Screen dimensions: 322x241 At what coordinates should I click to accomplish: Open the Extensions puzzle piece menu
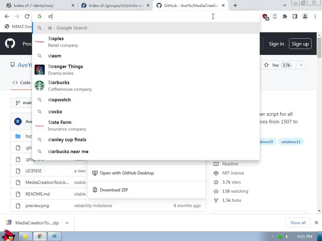click(x=285, y=16)
